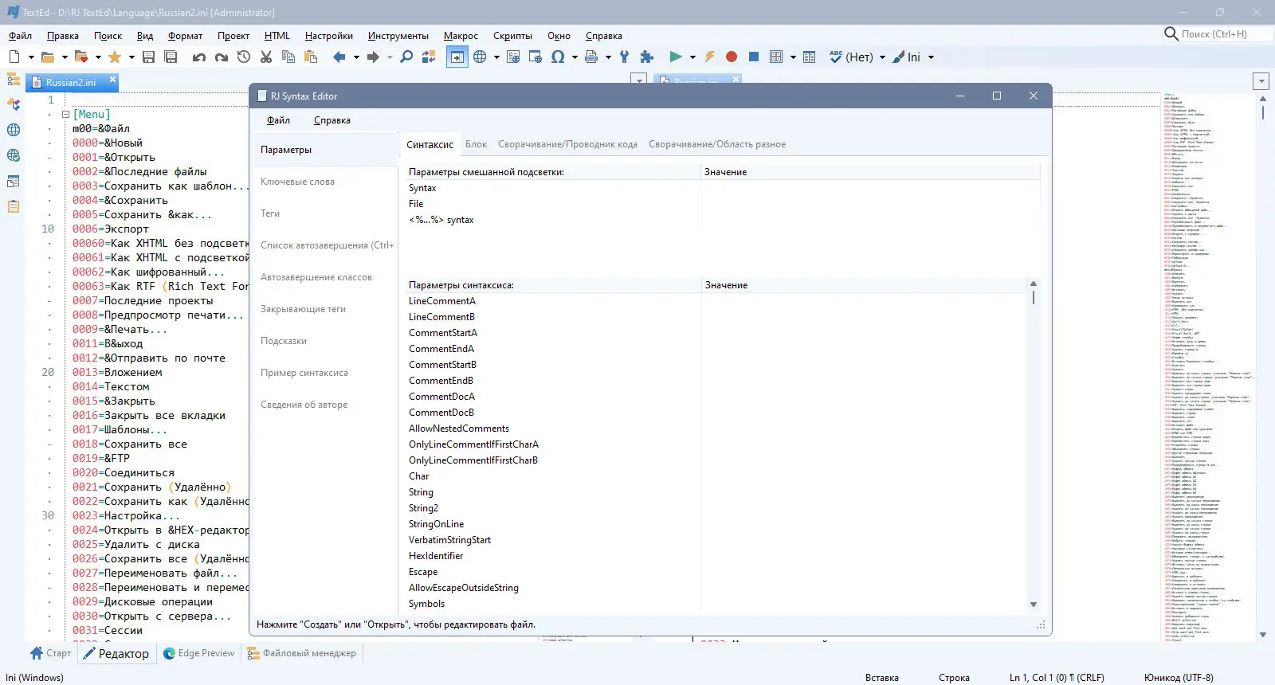The height and width of the screenshot is (685, 1275).
Task: Close the Russian2.ini tab
Action: [112, 80]
